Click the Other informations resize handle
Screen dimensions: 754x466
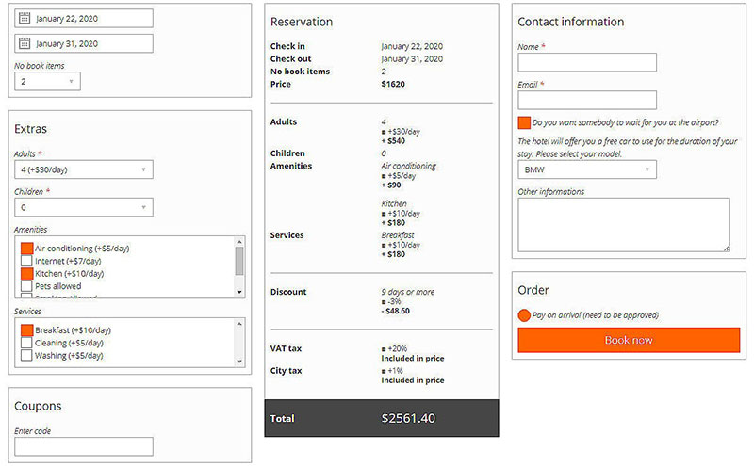[x=727, y=249]
